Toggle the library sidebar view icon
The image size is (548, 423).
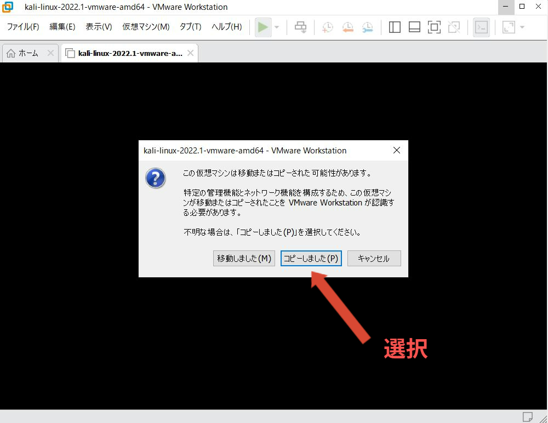395,27
